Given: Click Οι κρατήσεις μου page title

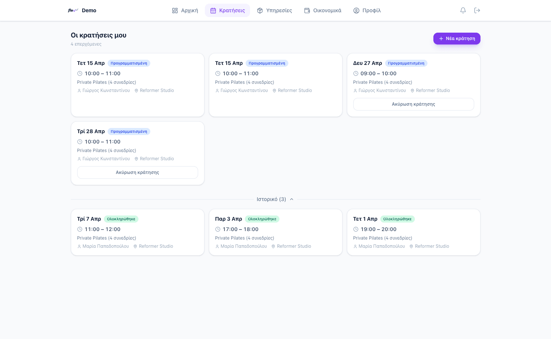Looking at the screenshot, I should [99, 35].
